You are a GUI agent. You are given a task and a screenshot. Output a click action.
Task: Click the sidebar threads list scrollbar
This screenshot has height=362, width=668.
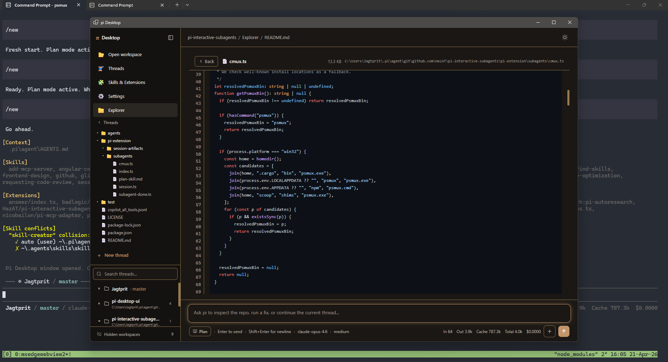[179, 295]
